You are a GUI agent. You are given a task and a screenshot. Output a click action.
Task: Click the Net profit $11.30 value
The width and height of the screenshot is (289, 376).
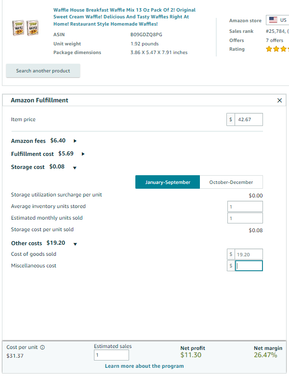(191, 355)
